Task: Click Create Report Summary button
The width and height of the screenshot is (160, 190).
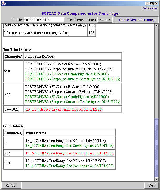Action: click(x=137, y=20)
